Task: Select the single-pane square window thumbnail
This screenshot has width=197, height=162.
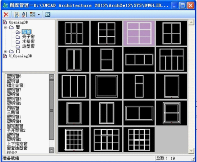Action: 106,86
